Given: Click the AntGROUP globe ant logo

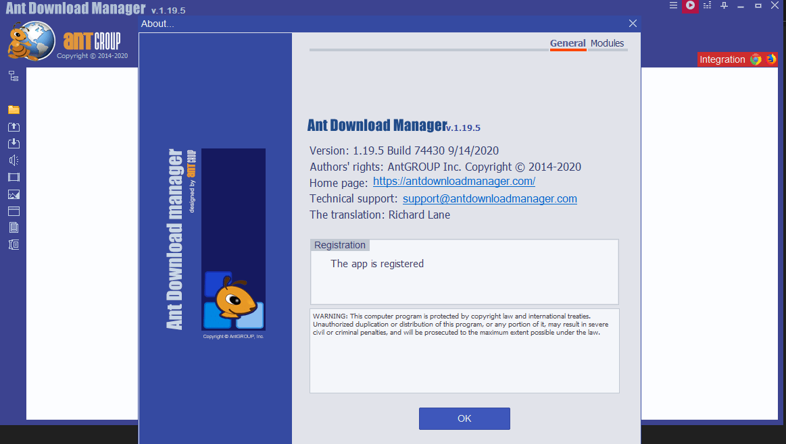Looking at the screenshot, I should coord(32,41).
